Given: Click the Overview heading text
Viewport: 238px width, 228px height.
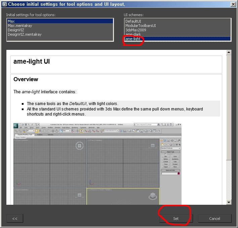Looking at the screenshot, I should click(26, 79).
